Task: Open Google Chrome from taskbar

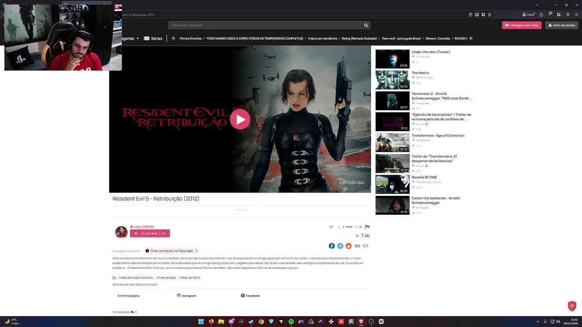Action: [261, 322]
